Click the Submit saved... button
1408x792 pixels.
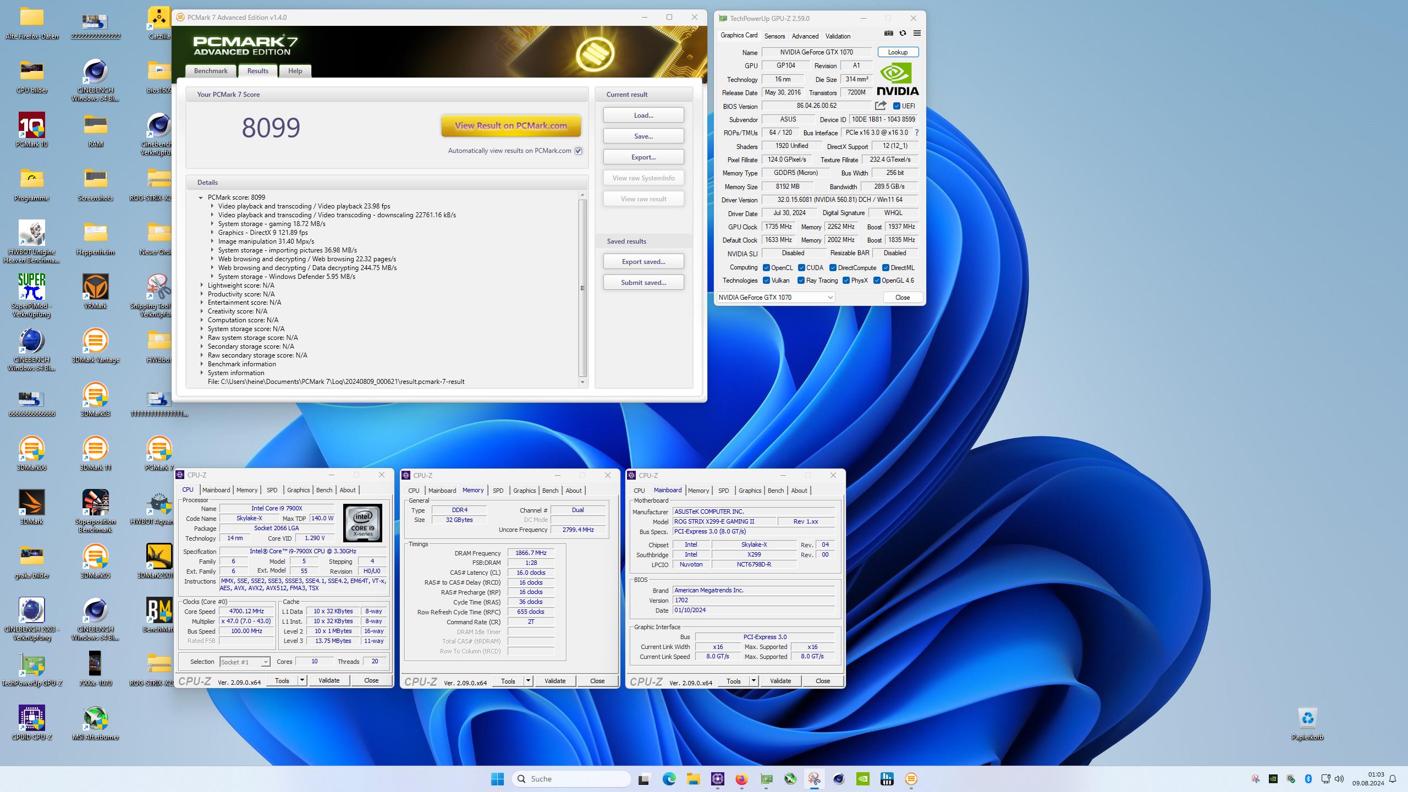pos(643,283)
